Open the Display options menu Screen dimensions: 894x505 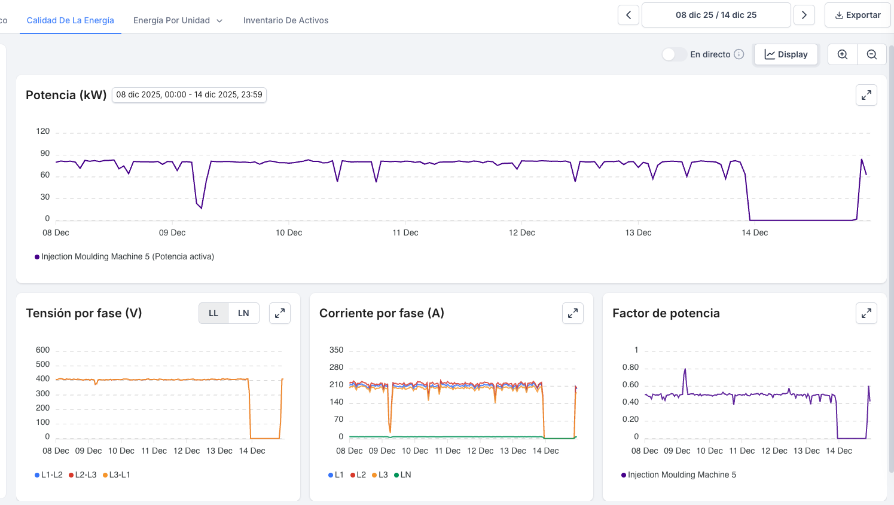click(786, 54)
